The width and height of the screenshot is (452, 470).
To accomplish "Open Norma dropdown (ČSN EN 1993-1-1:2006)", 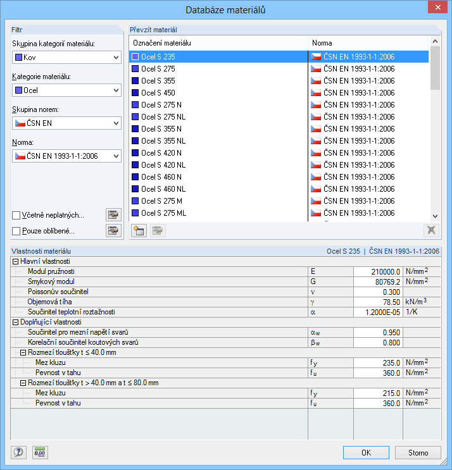I will [x=66, y=156].
